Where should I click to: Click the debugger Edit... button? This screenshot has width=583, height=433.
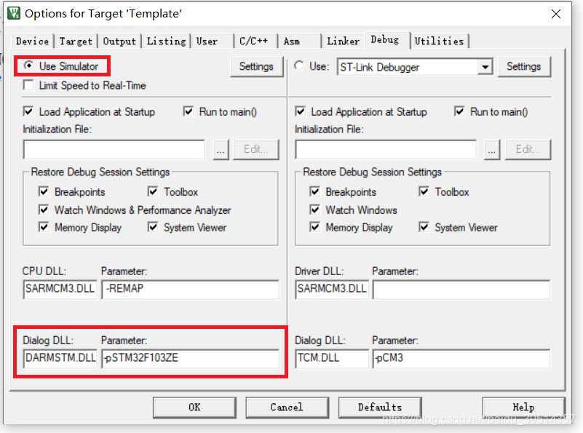528,149
